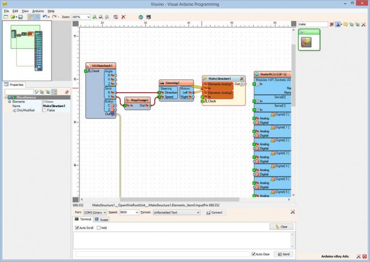The height and width of the screenshot is (262, 370).
Task: Click the Clear button in terminal
Action: (281, 227)
